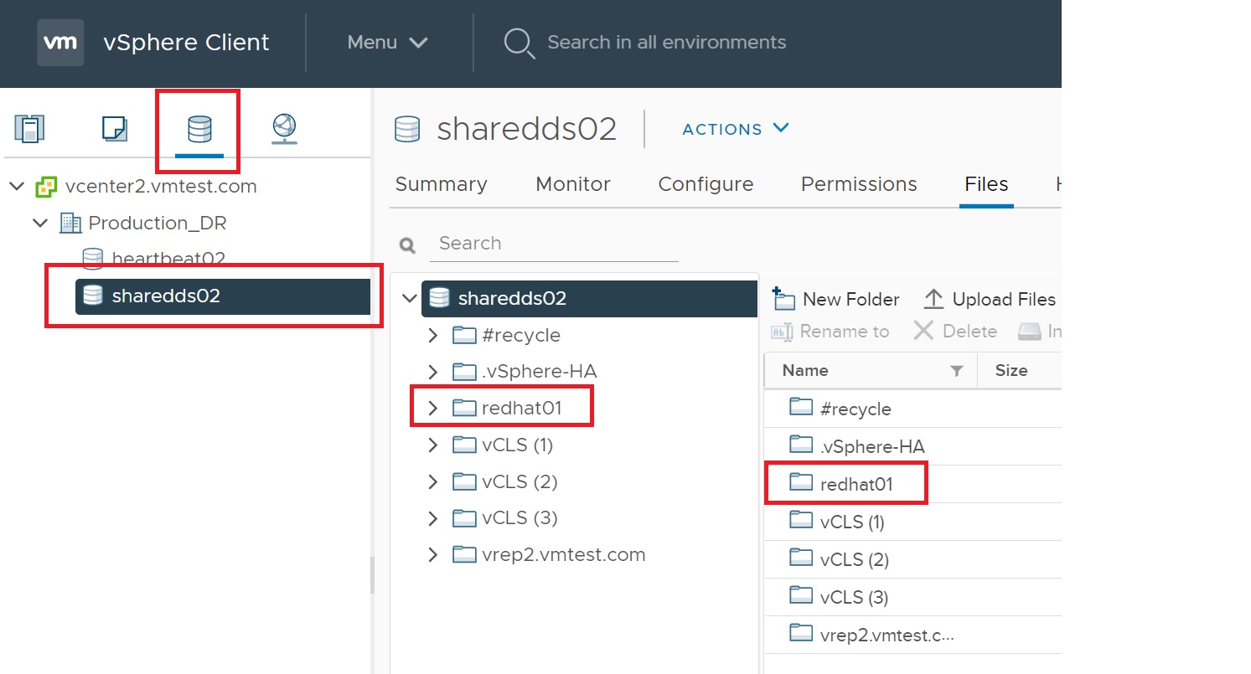Click the sharedds02 datastore icon in title
This screenshot has width=1251, height=674.
pyautogui.click(x=407, y=129)
